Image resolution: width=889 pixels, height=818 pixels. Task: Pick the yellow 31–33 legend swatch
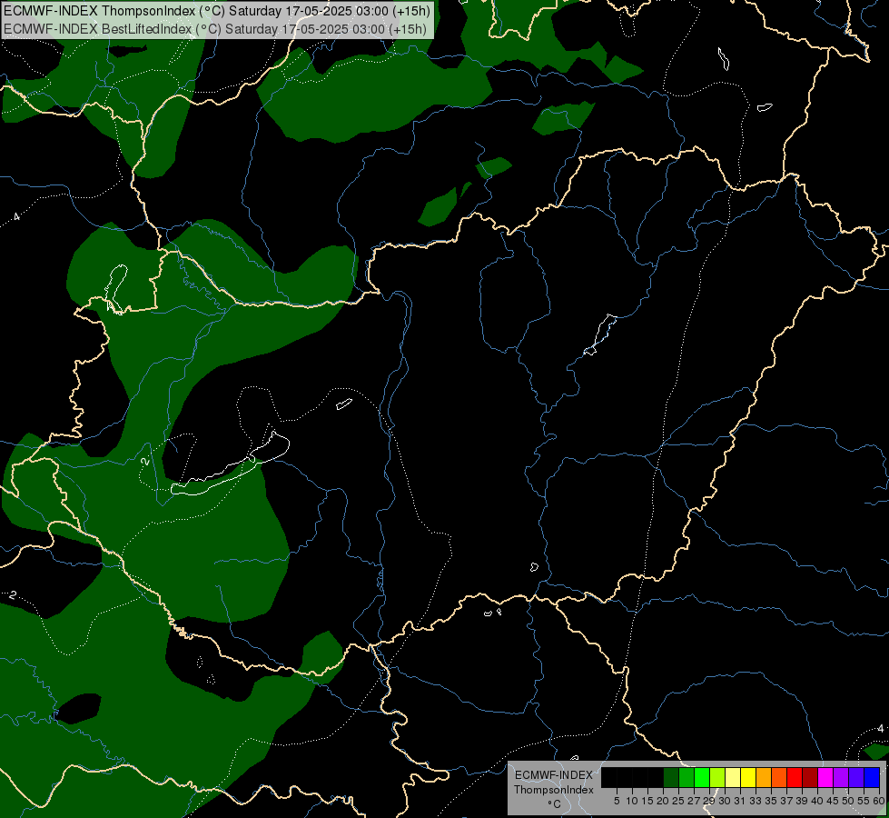point(748,777)
